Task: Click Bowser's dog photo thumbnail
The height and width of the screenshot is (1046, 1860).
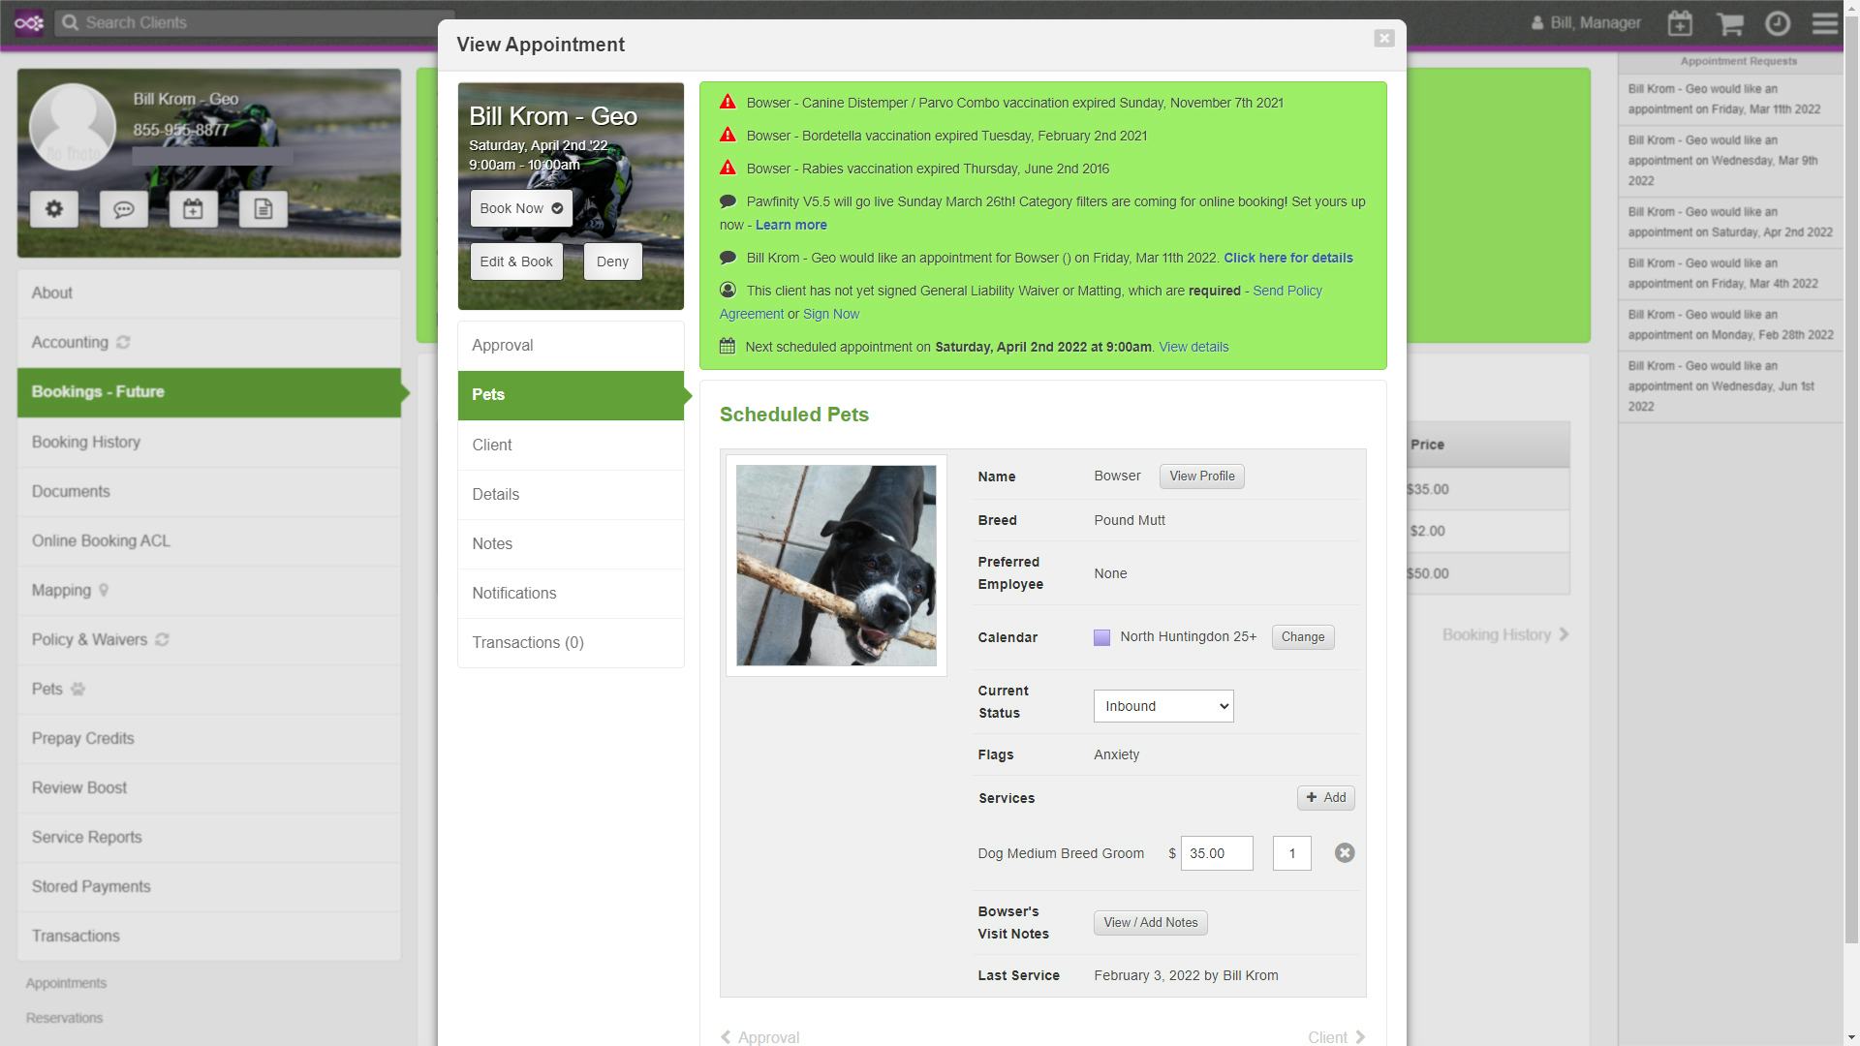Action: tap(836, 566)
